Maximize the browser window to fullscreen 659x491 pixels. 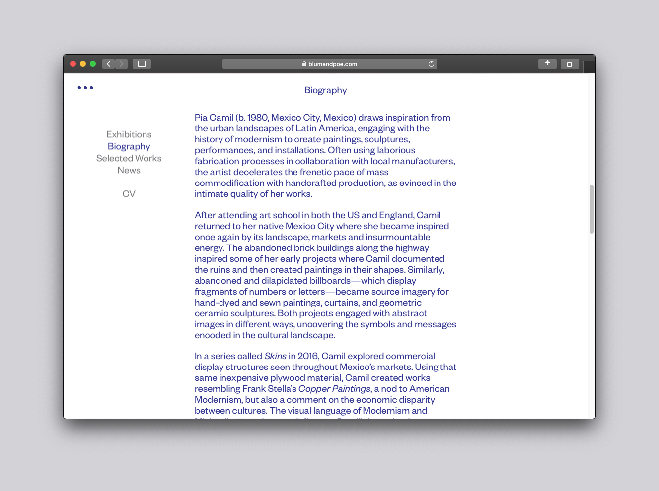(x=93, y=64)
